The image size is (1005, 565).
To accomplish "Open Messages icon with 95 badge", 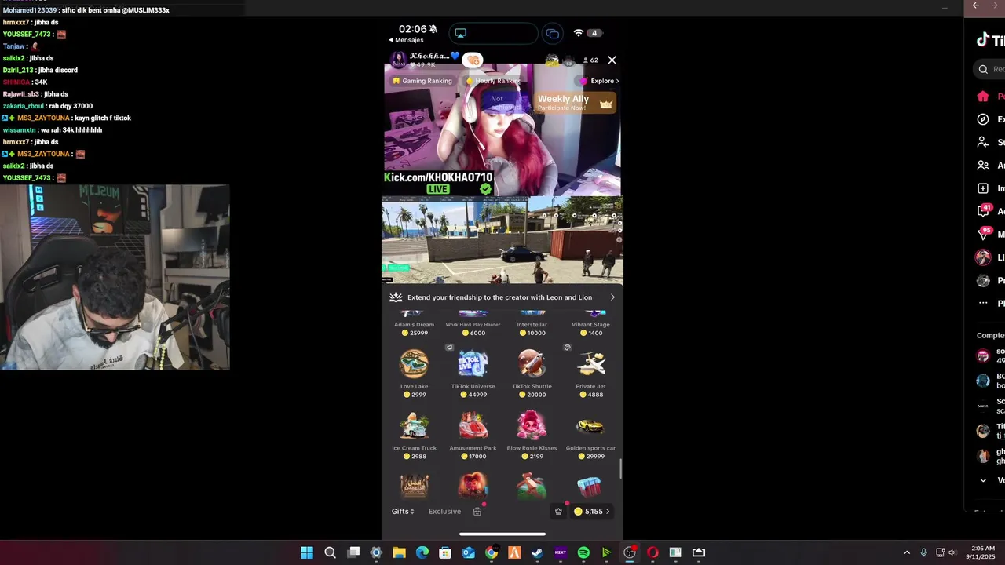I will (984, 234).
